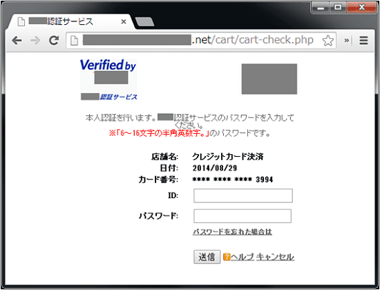This screenshot has height=290, width=380.
Task: Click the card number text ending 3994
Action: pos(233,180)
